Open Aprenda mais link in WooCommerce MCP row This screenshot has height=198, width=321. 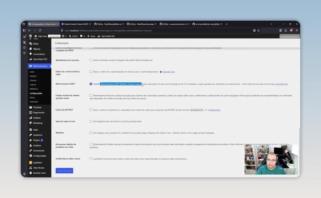pyautogui.click(x=282, y=84)
